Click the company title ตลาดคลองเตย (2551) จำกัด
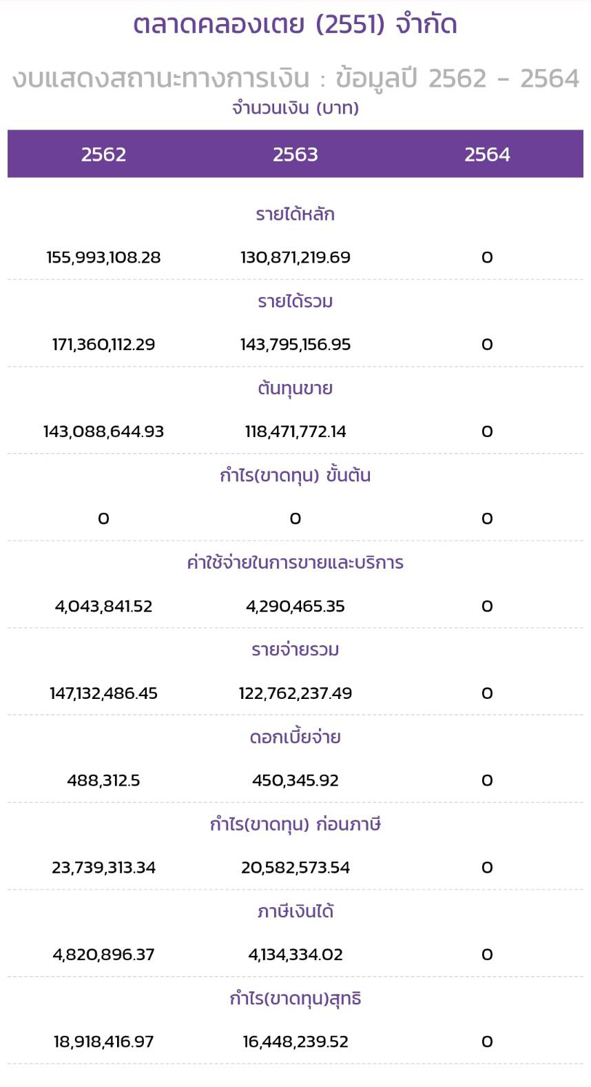 click(295, 24)
